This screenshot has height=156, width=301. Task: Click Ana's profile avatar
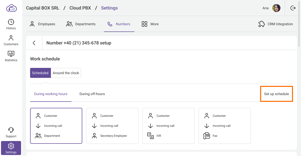[276, 8]
